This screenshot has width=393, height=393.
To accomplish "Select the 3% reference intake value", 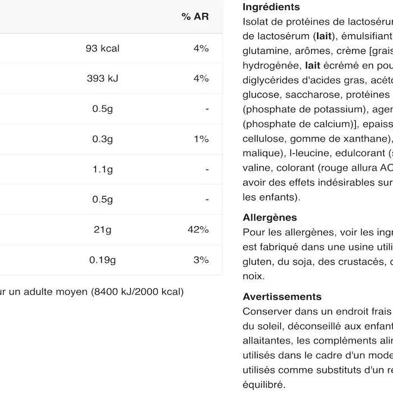I will (201, 260).
